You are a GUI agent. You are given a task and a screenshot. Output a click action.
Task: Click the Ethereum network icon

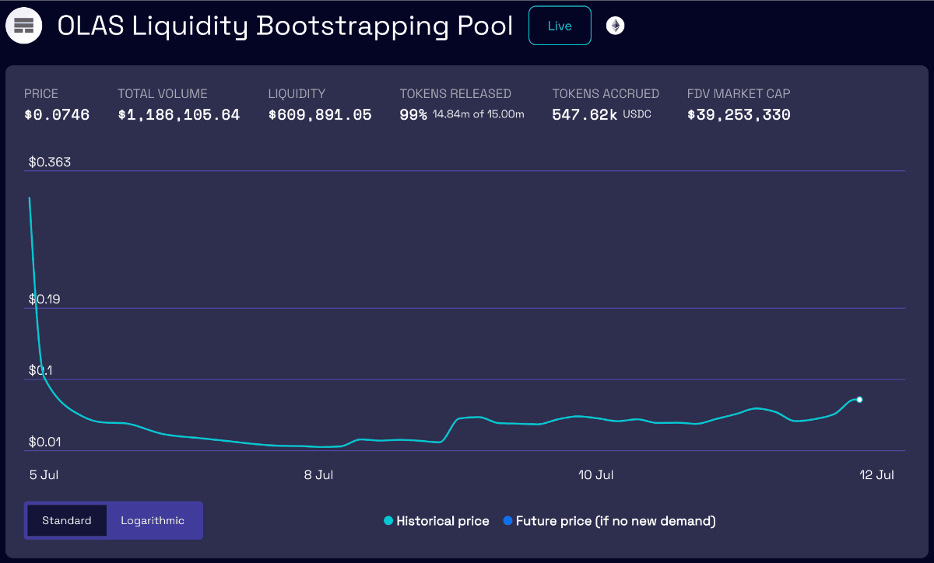point(616,26)
